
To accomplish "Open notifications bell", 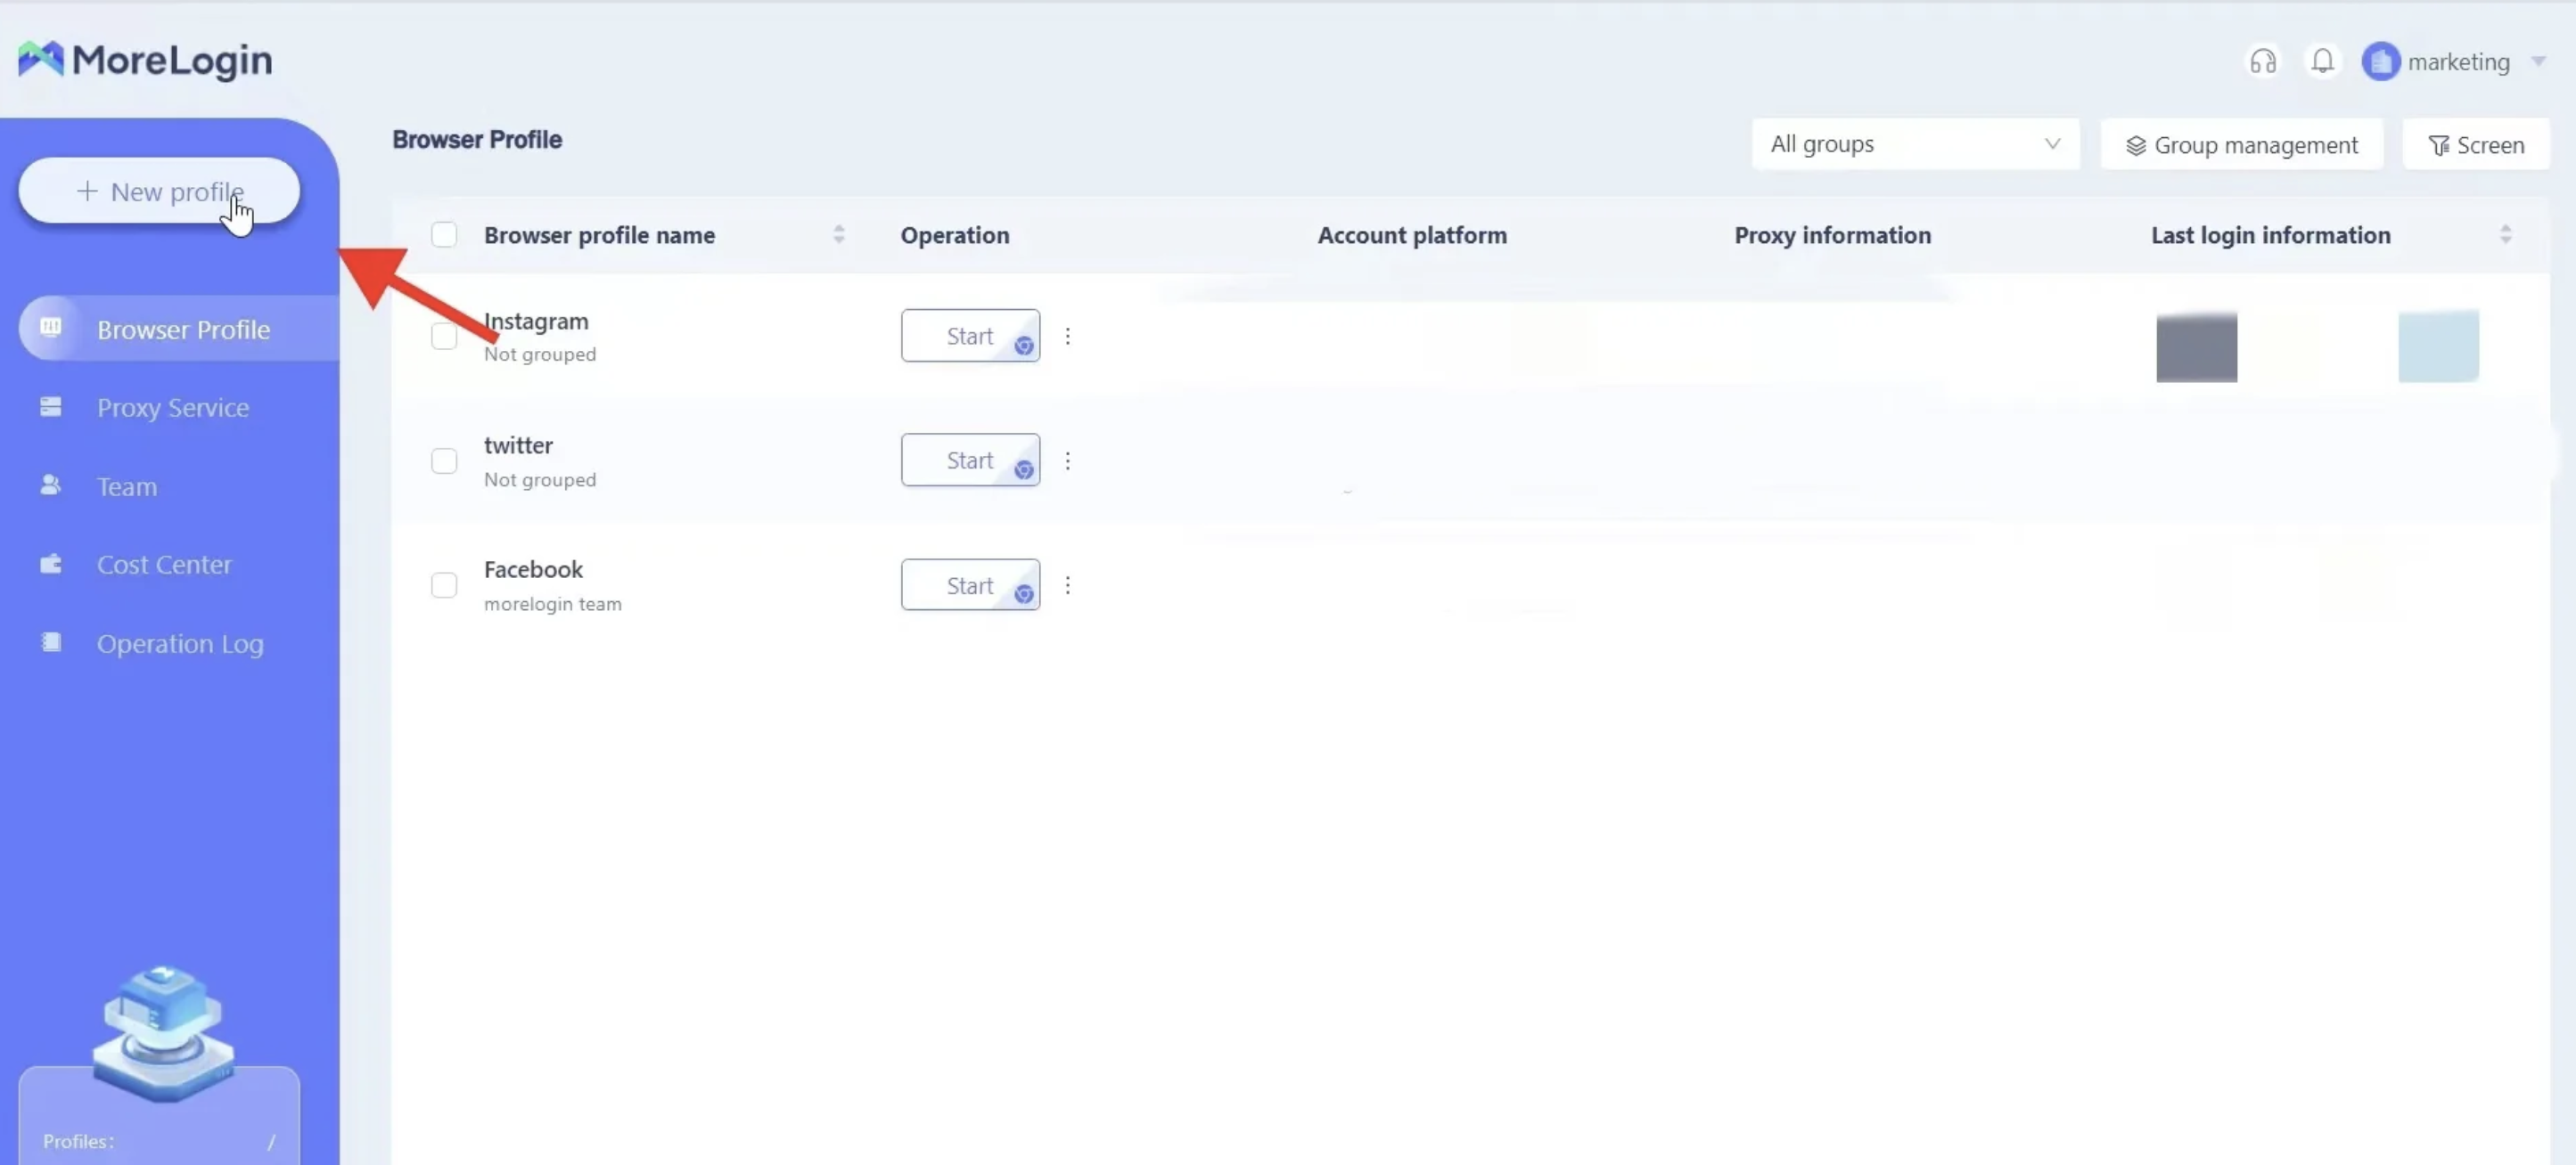I will [x=2322, y=61].
